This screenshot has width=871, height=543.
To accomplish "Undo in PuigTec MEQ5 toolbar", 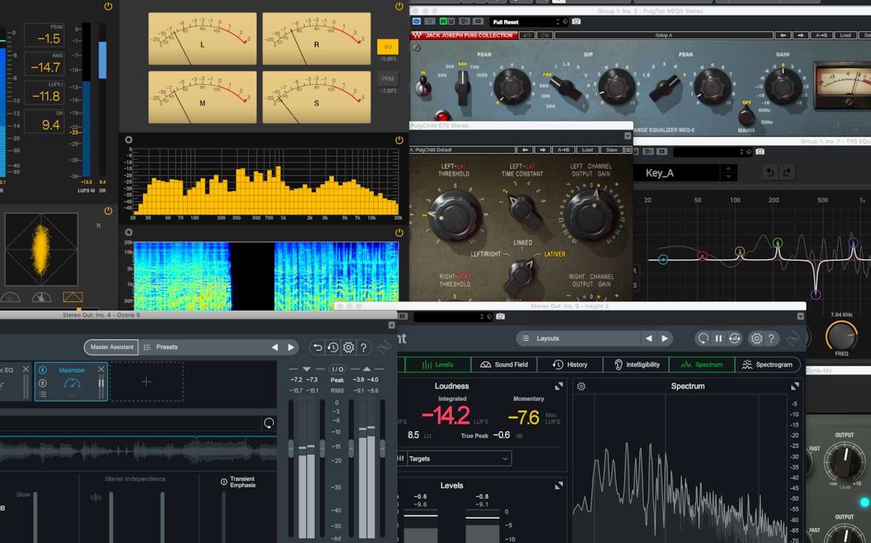I will (528, 35).
